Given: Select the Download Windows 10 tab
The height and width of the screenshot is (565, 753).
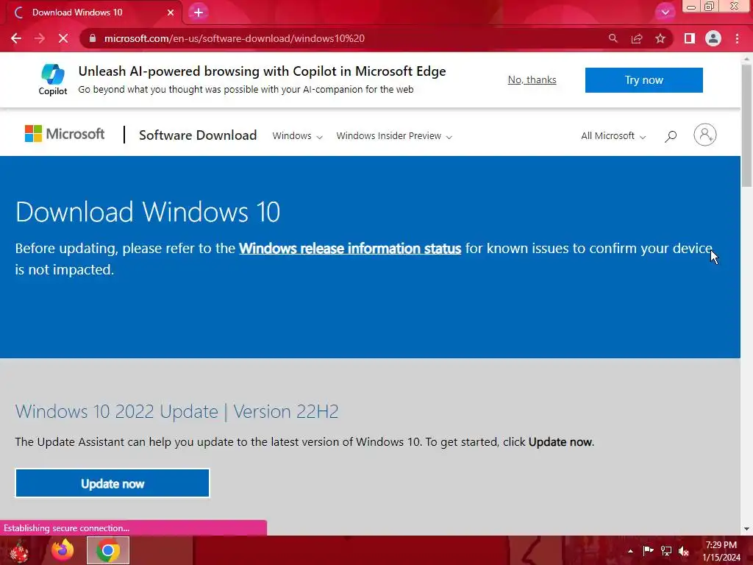Looking at the screenshot, I should 93,13.
